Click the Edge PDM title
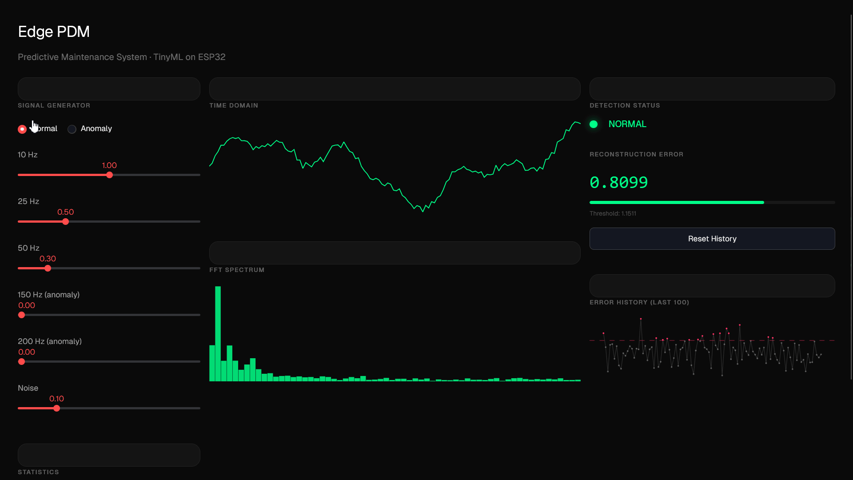The width and height of the screenshot is (853, 480). tap(54, 32)
